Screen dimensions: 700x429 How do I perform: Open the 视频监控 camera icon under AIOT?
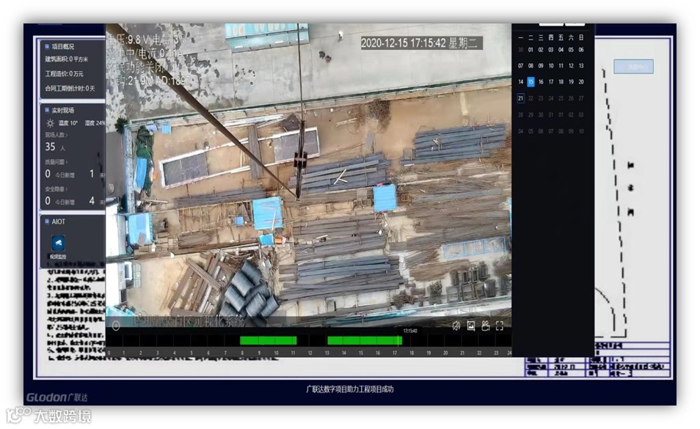coord(59,243)
